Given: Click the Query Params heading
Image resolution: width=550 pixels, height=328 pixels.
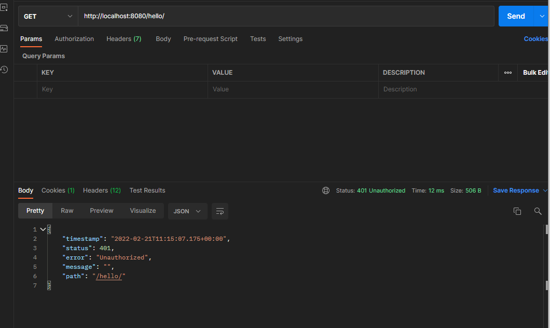Looking at the screenshot, I should click(x=44, y=56).
